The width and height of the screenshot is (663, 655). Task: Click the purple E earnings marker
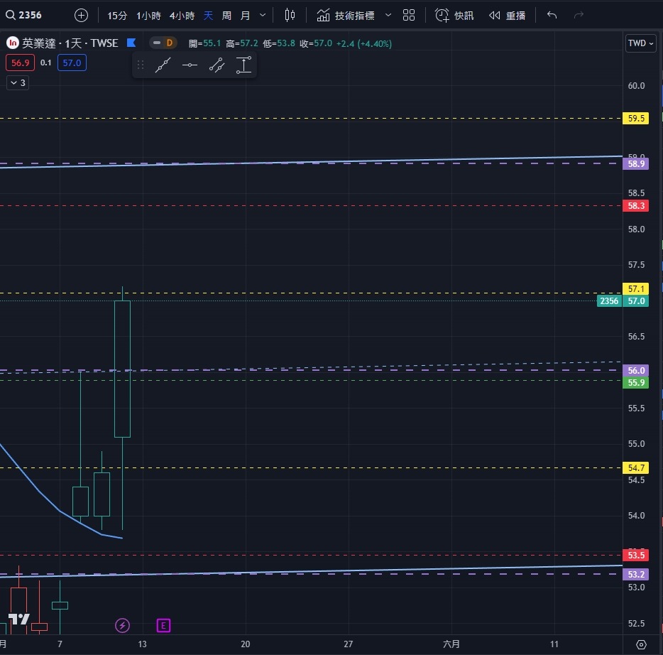point(163,625)
